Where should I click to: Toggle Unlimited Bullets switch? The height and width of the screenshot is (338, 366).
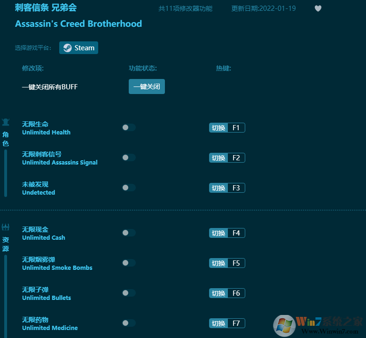pos(129,293)
